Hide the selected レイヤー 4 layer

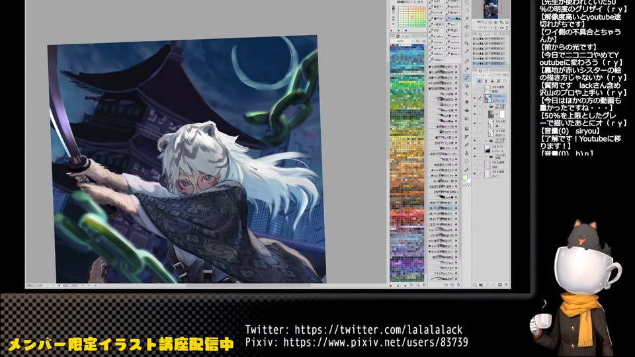coord(475,99)
